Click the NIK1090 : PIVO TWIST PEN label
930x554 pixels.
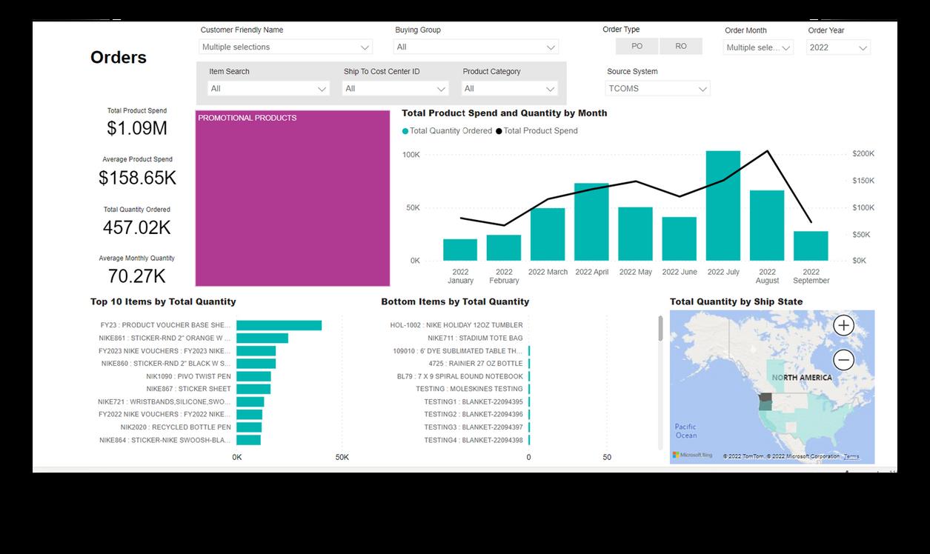click(x=188, y=376)
